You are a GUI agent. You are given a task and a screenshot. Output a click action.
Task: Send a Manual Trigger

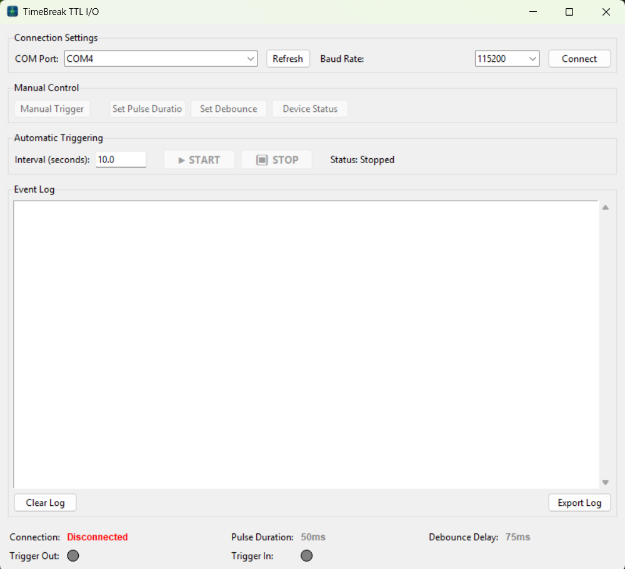(x=52, y=109)
